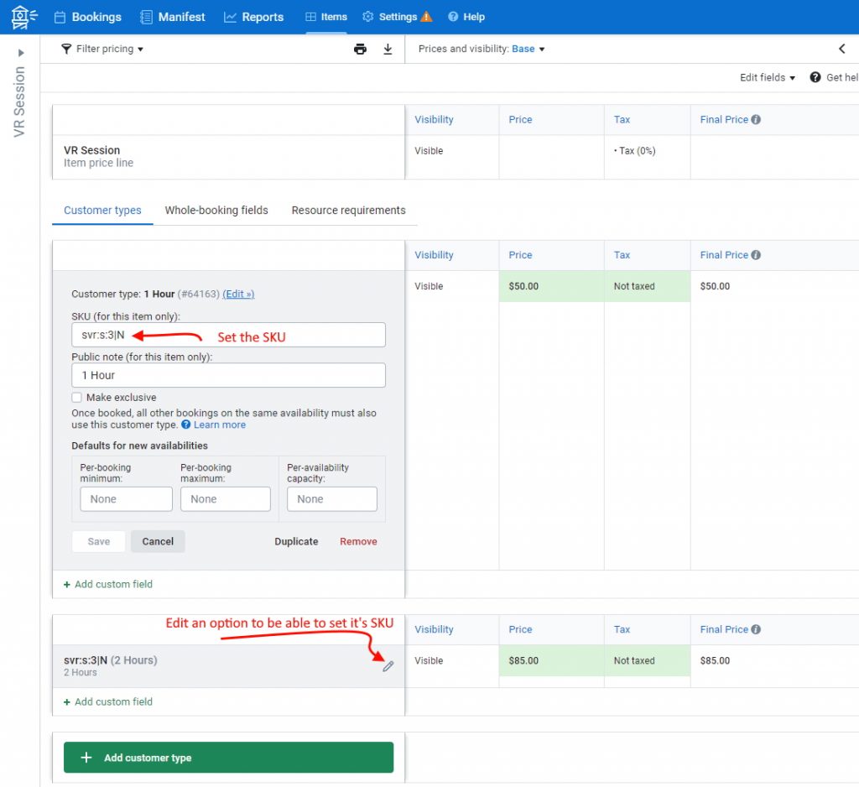Click the Cancel button
Viewport: 859px width, 787px height.
pyautogui.click(x=158, y=541)
